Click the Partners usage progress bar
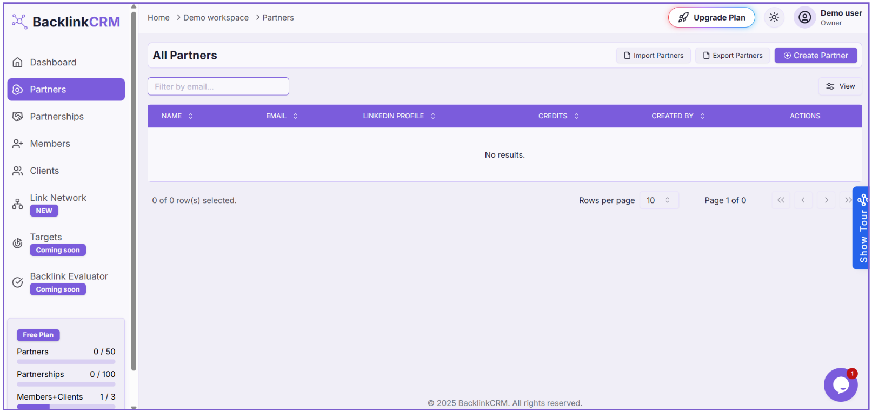This screenshot has width=872, height=412. (x=66, y=362)
